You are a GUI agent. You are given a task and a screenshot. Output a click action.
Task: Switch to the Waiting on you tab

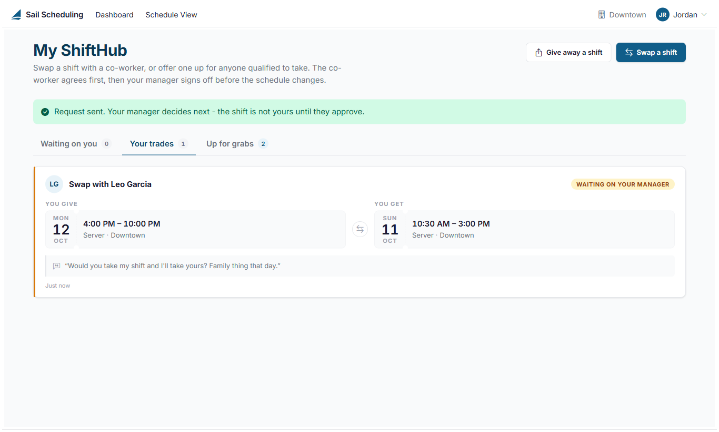pos(76,144)
